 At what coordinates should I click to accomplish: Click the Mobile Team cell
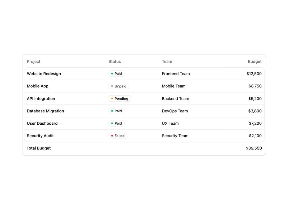click(174, 86)
